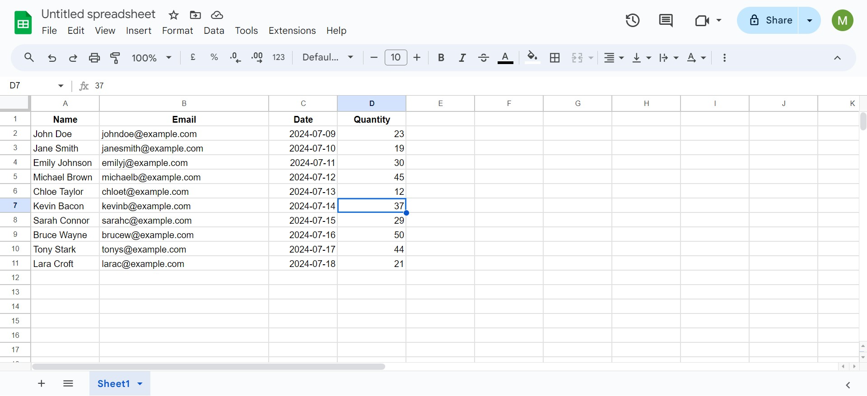Click the Share button

pos(768,20)
